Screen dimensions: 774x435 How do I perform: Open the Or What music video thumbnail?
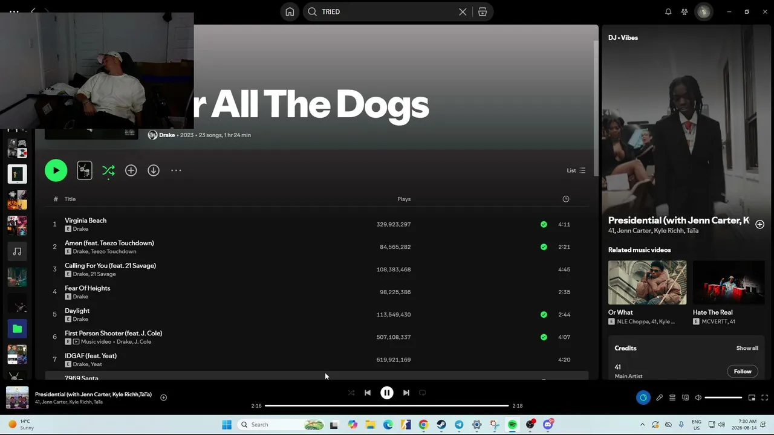click(647, 282)
